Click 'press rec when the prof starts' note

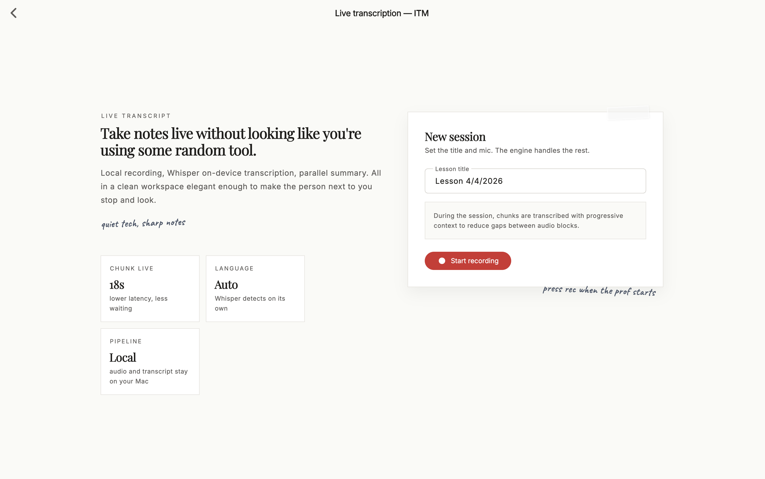(599, 291)
